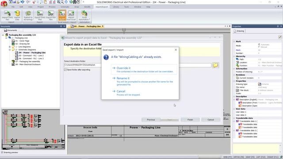Screen dimensions: 283x159
Task: Open the Excel Automation dropdown
Action: tap(84, 15)
